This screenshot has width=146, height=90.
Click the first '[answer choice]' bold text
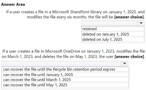pos(129,17)
